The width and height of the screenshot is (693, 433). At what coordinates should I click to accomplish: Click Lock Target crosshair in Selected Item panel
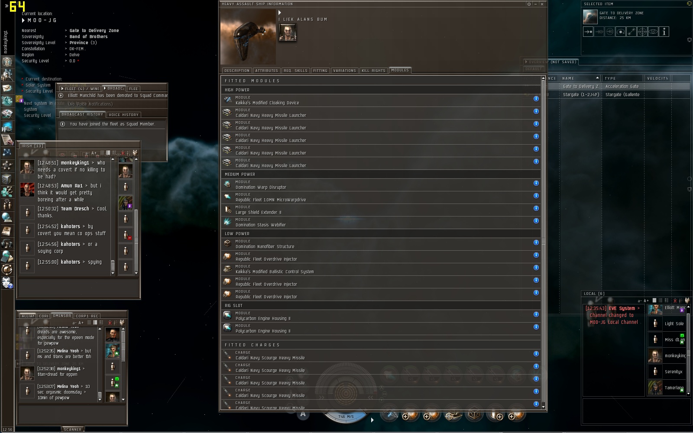[642, 32]
